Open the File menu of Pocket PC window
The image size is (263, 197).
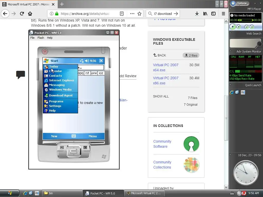coord(32,38)
